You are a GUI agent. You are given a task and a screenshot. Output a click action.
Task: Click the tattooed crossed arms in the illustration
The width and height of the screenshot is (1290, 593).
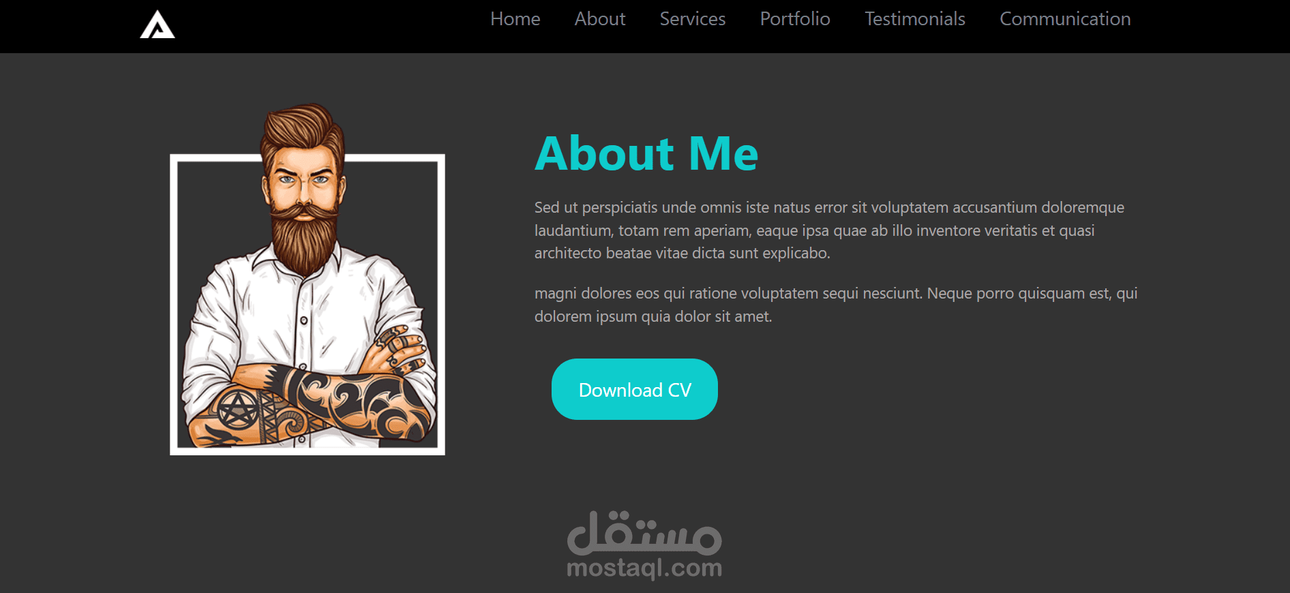click(x=310, y=402)
